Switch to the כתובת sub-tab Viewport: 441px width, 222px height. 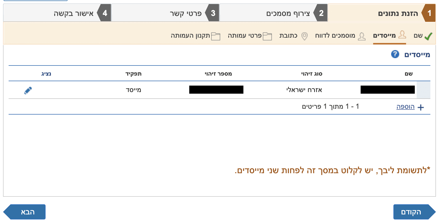tap(288, 36)
